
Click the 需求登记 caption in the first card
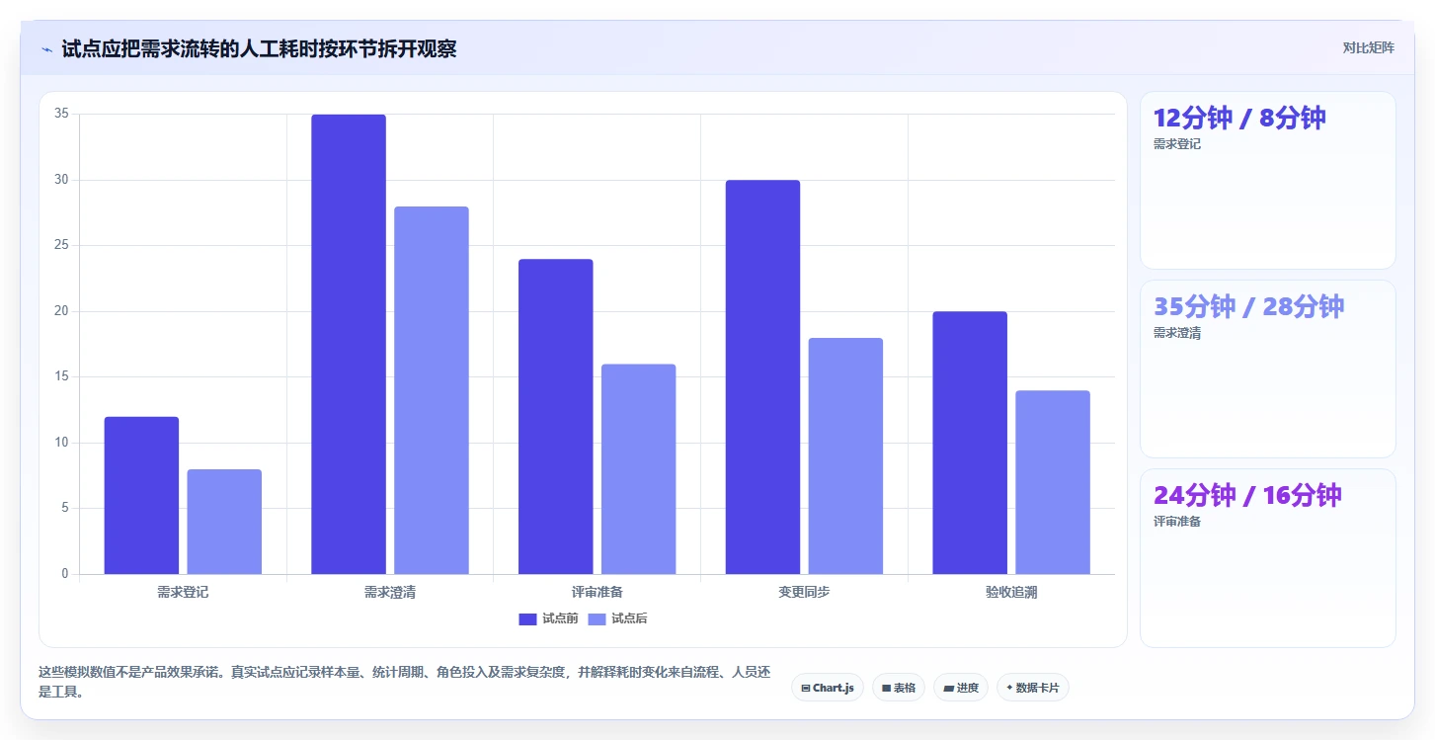click(1177, 144)
